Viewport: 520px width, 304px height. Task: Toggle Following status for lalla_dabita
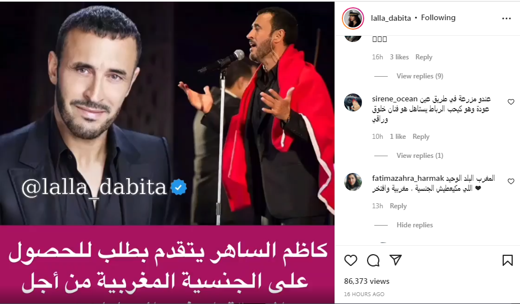(x=438, y=17)
